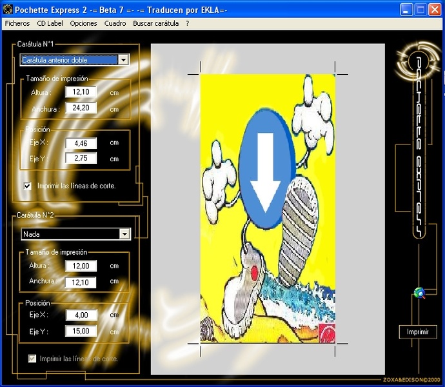The height and width of the screenshot is (387, 445).
Task: Click the Carátula N°2 Anchura field 12,10
Action: click(x=81, y=283)
